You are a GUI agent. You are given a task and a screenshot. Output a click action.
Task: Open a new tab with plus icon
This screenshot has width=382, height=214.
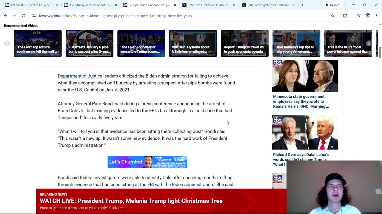pos(303,5)
